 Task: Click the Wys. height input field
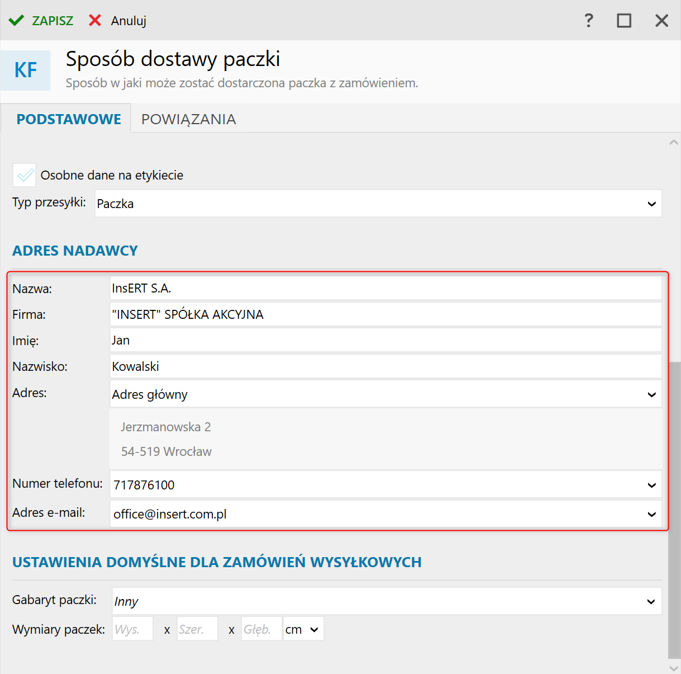(132, 629)
